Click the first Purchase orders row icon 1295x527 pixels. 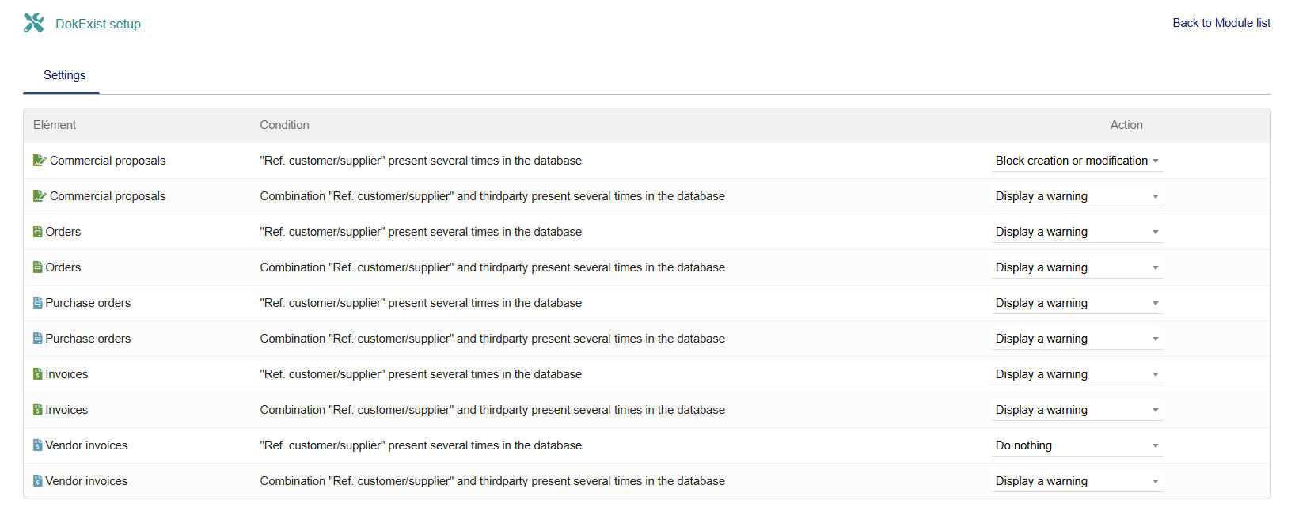37,303
